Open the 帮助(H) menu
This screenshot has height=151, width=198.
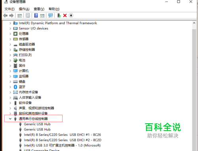54,9
